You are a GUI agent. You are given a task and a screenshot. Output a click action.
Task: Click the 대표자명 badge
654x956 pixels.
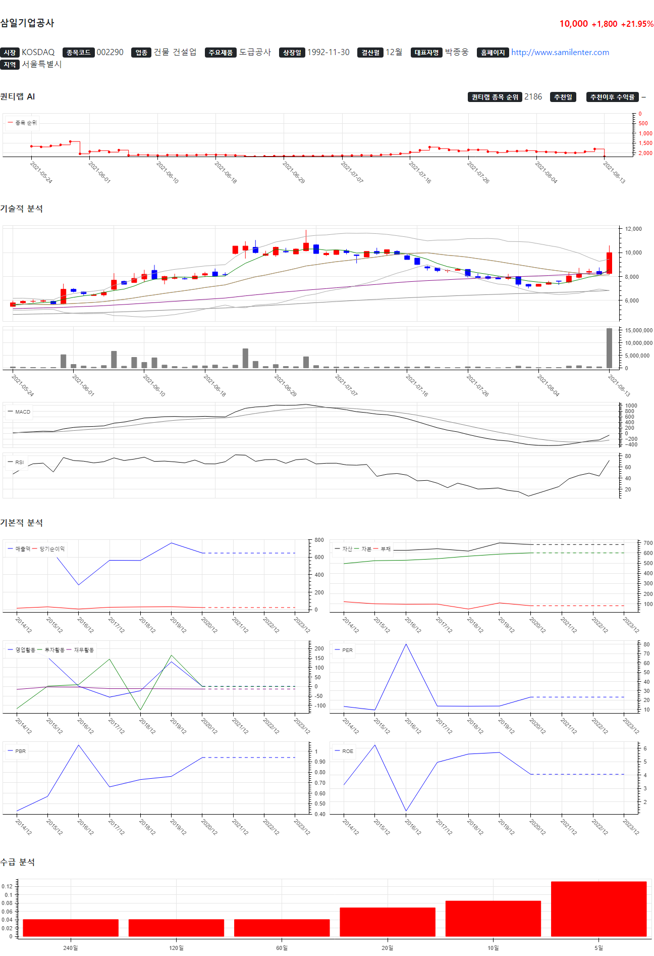click(x=427, y=53)
